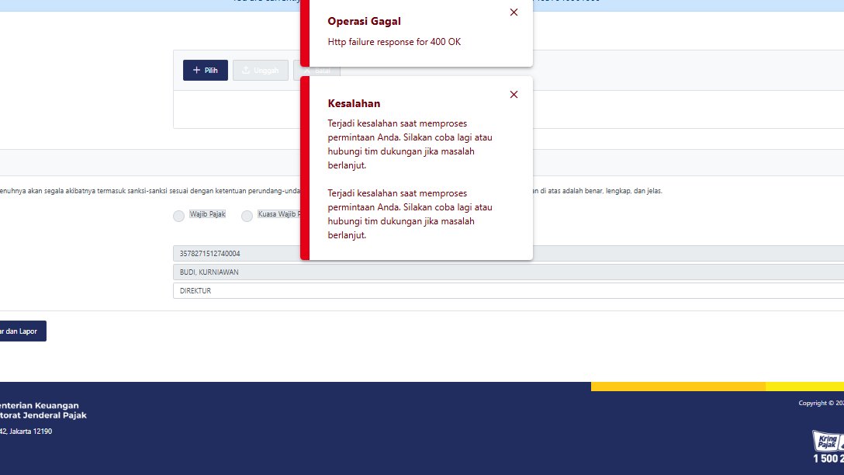The image size is (844, 475).
Task: Click the DIREKTUR position input field
Action: pyautogui.click(x=508, y=290)
